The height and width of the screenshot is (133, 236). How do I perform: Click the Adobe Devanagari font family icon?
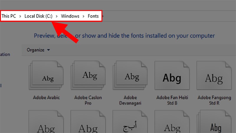click(x=131, y=76)
